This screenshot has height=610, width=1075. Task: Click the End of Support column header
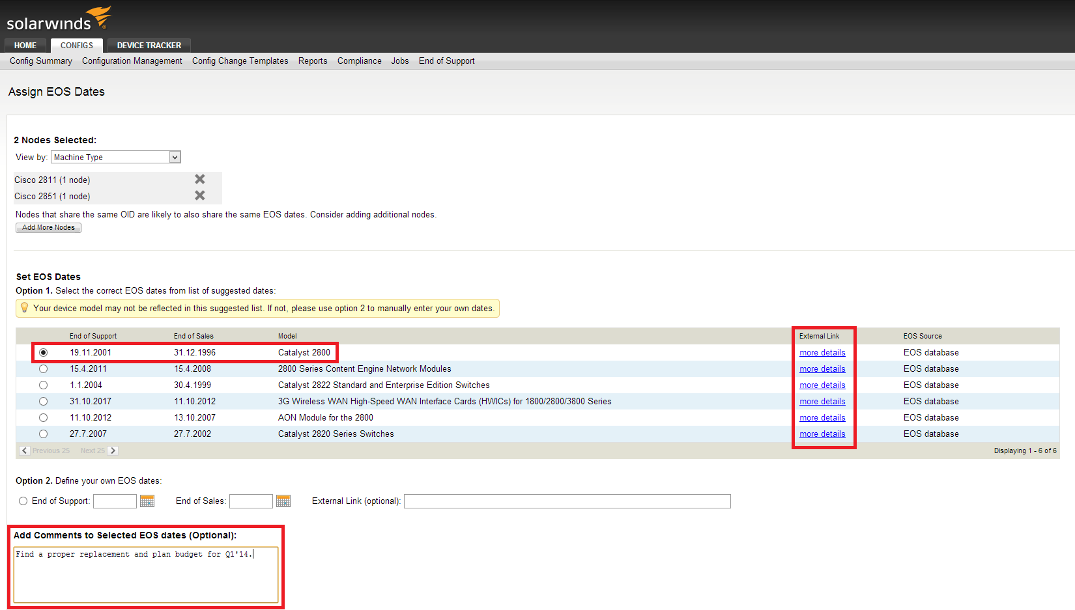pyautogui.click(x=93, y=336)
